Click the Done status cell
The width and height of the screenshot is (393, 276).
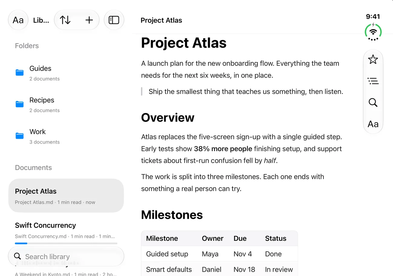click(x=273, y=254)
